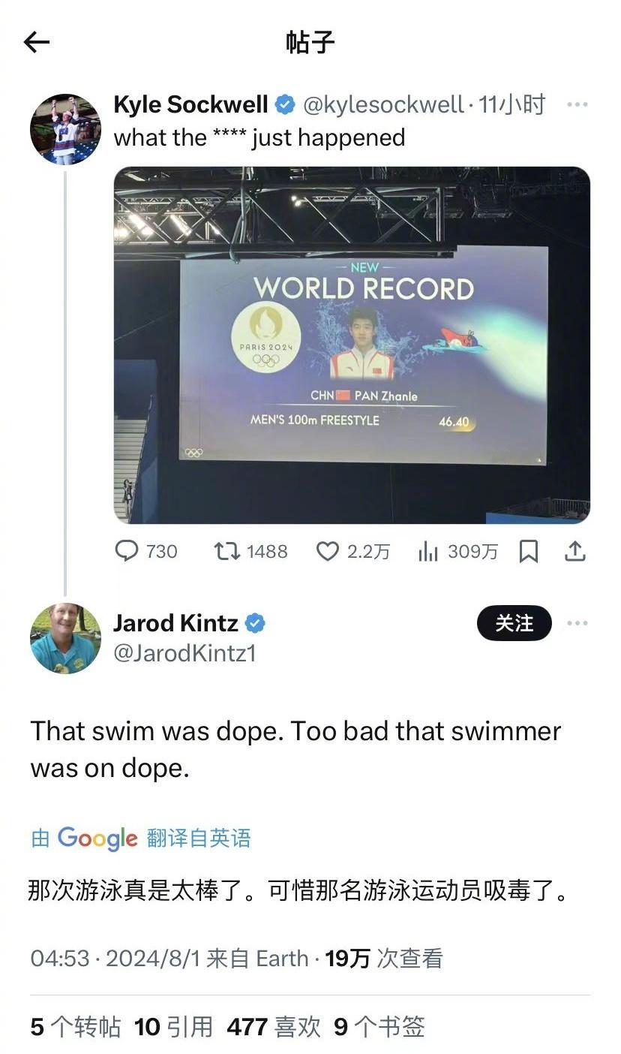Open the world record photo
Image resolution: width=621 pixels, height=1054 pixels.
click(x=352, y=345)
